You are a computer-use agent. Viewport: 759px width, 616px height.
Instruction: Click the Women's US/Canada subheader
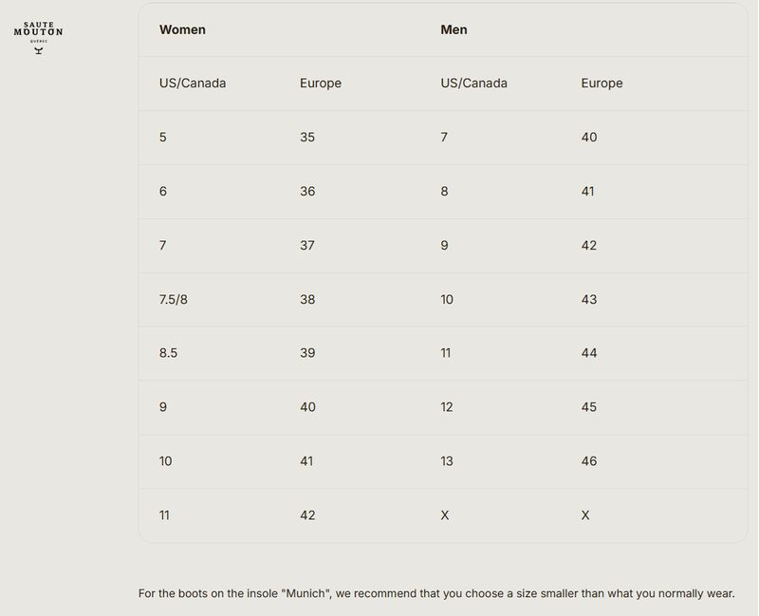click(x=193, y=84)
